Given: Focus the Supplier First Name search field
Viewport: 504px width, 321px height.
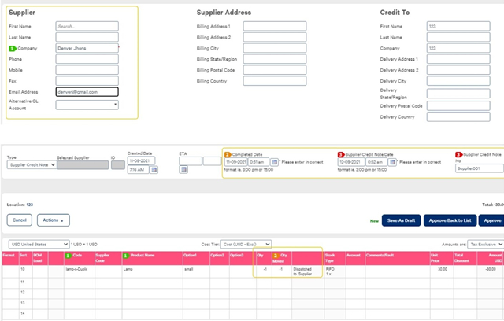Looking at the screenshot, I should pos(87,25).
